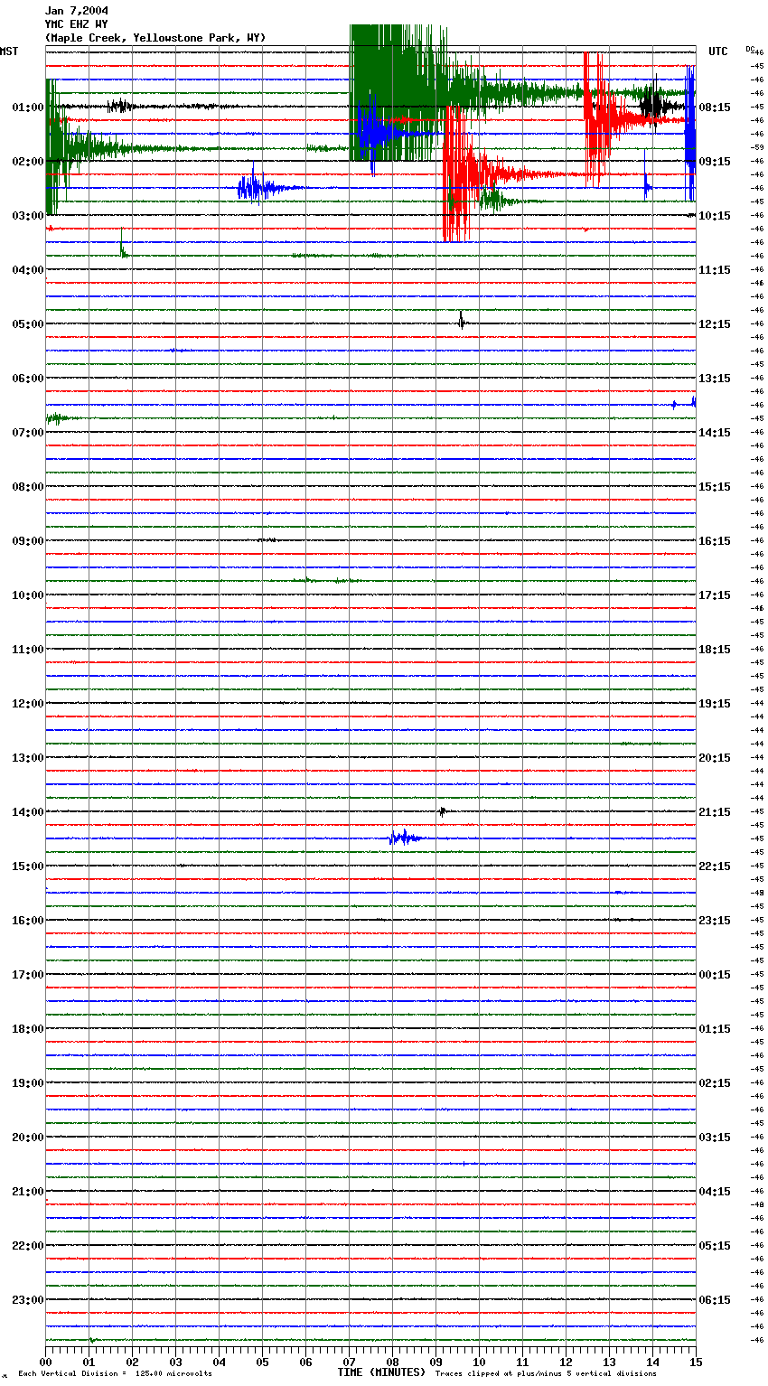Screen dimensions: 768x1386
Task: Select the 03:00 MST row label
Action: (x=28, y=216)
